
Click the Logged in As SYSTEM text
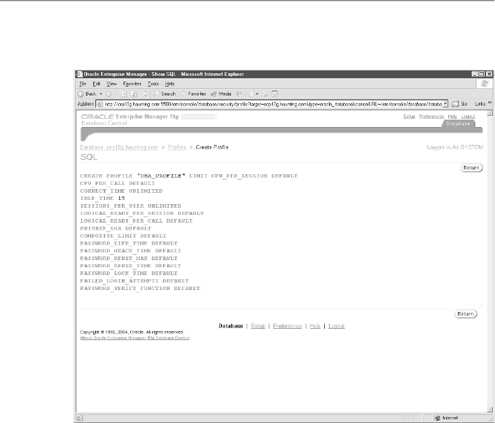(x=455, y=147)
